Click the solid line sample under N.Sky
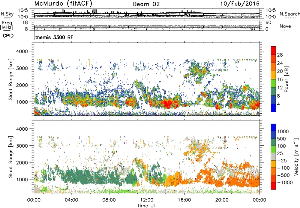Image resolution: width=300 pixels, height=208 pixels. pyautogui.click(x=7, y=18)
